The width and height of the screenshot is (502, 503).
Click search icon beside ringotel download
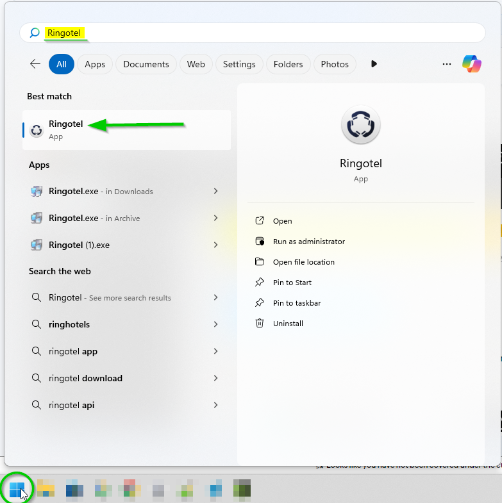(x=37, y=379)
